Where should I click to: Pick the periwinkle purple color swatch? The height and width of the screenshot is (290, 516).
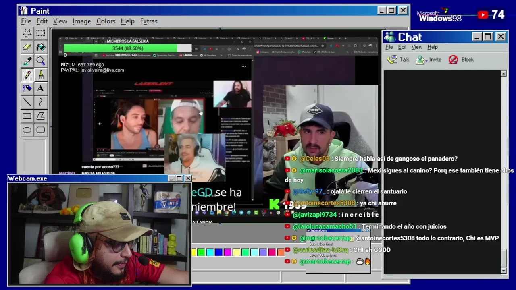(263, 253)
